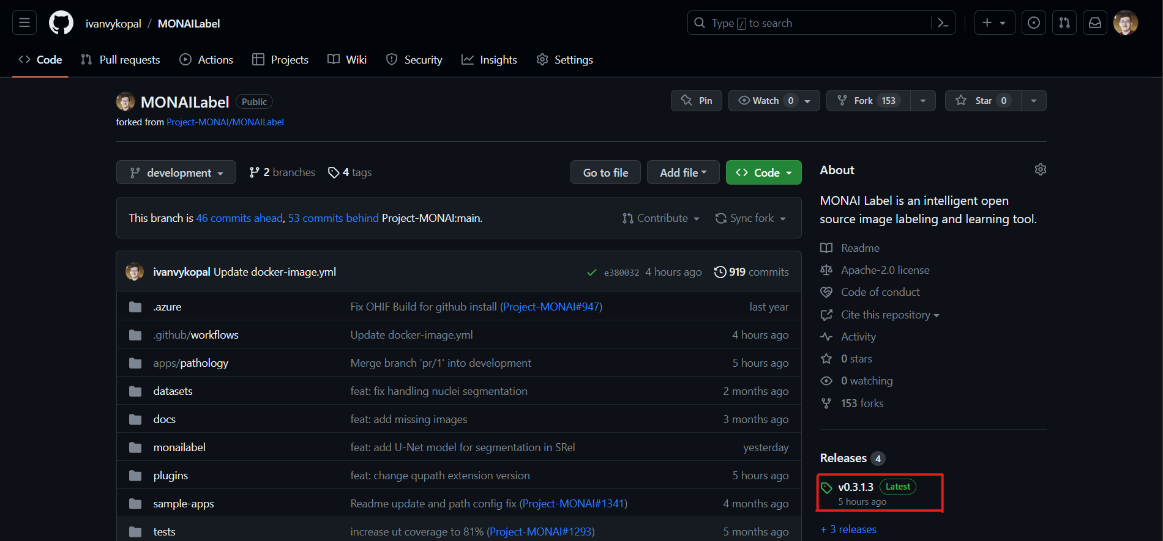Pin this repository
The height and width of the screenshot is (541, 1163).
[x=697, y=100]
